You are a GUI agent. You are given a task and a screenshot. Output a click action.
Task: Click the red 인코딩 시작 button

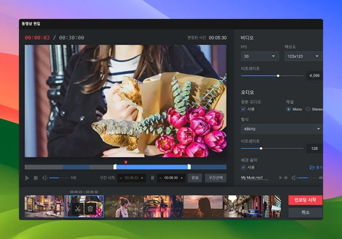[x=305, y=200]
